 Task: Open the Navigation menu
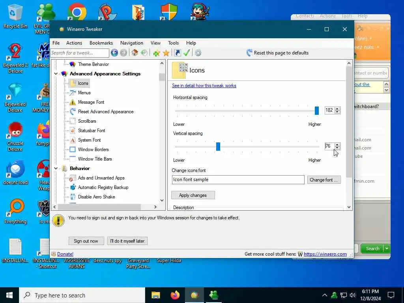132,43
